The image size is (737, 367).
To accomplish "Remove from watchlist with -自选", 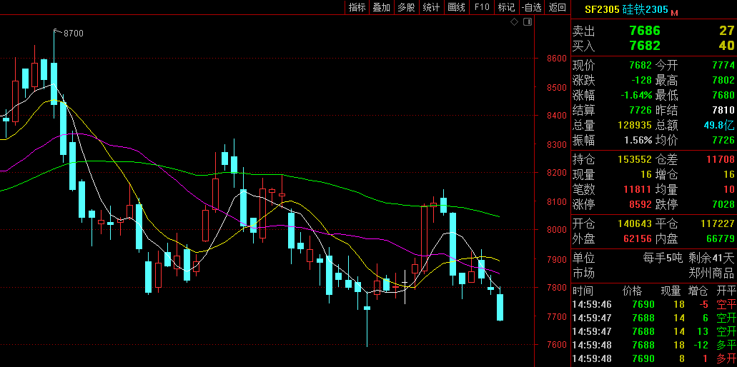I will pos(531,7).
